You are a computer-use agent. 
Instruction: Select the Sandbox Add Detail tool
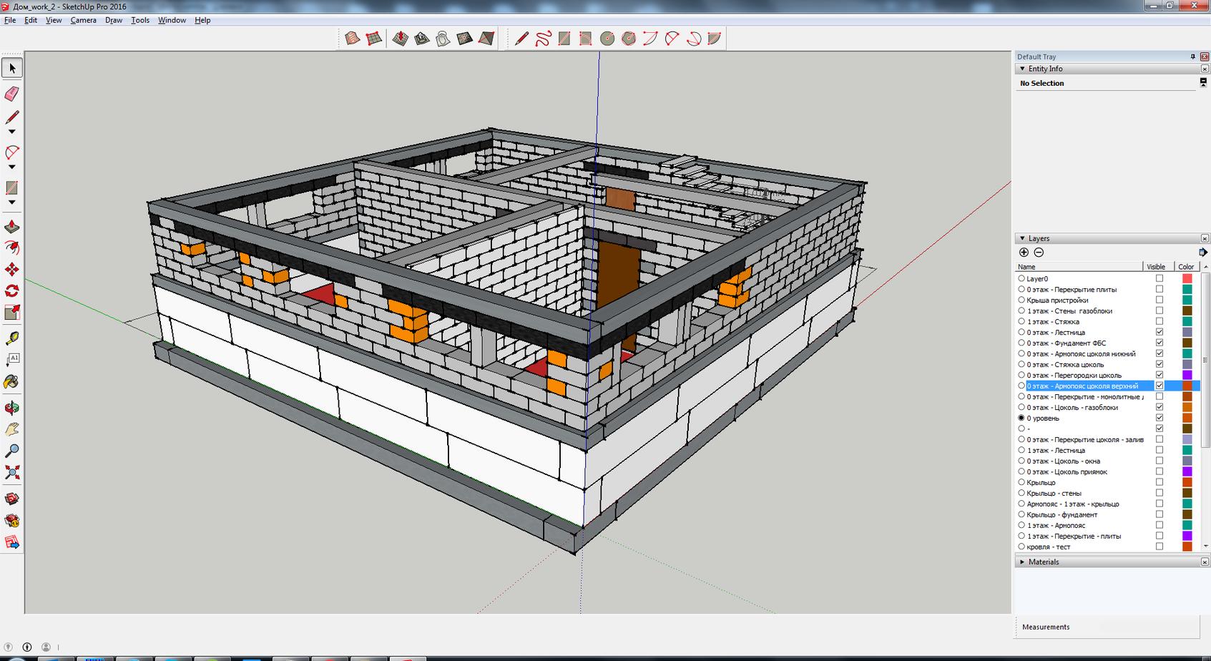click(x=464, y=39)
